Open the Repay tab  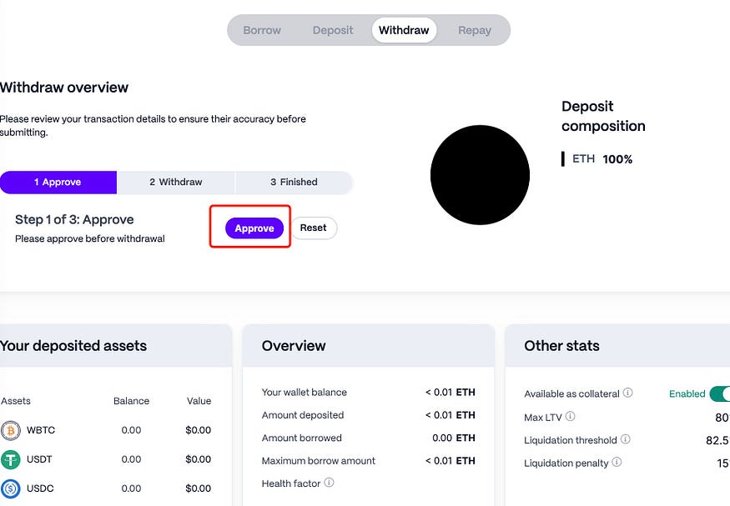[475, 30]
